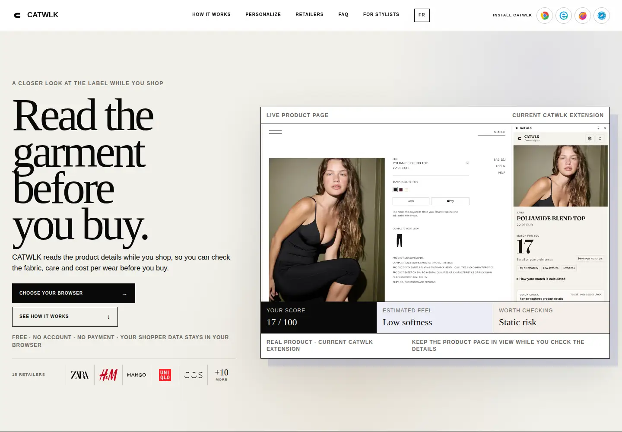Open settings gear in CATWLK extension panel
622x432 pixels.
[590, 139]
